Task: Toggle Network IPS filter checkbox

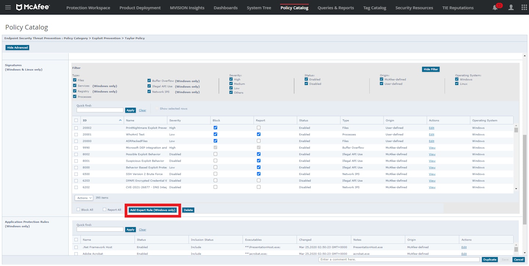Action: click(149, 92)
